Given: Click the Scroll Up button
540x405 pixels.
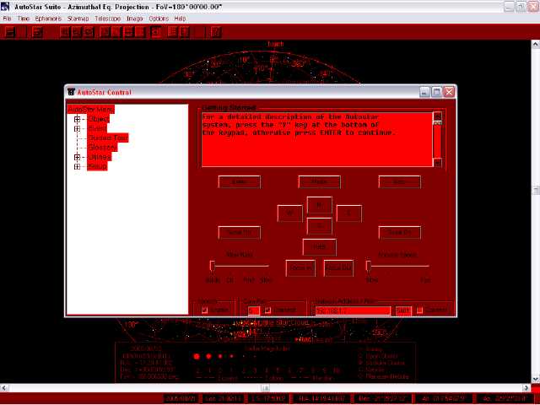Looking at the screenshot, I should tap(240, 233).
